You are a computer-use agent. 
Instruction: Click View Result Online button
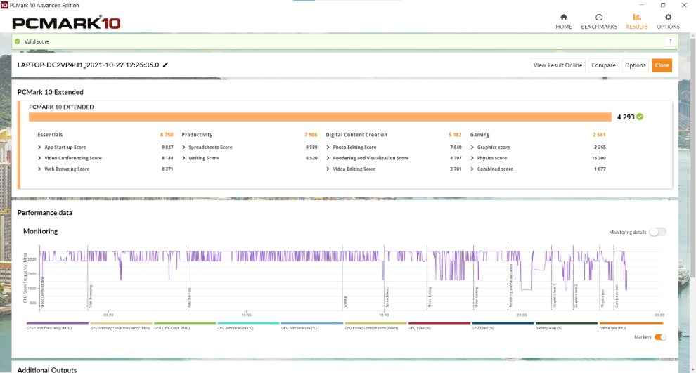pos(558,65)
